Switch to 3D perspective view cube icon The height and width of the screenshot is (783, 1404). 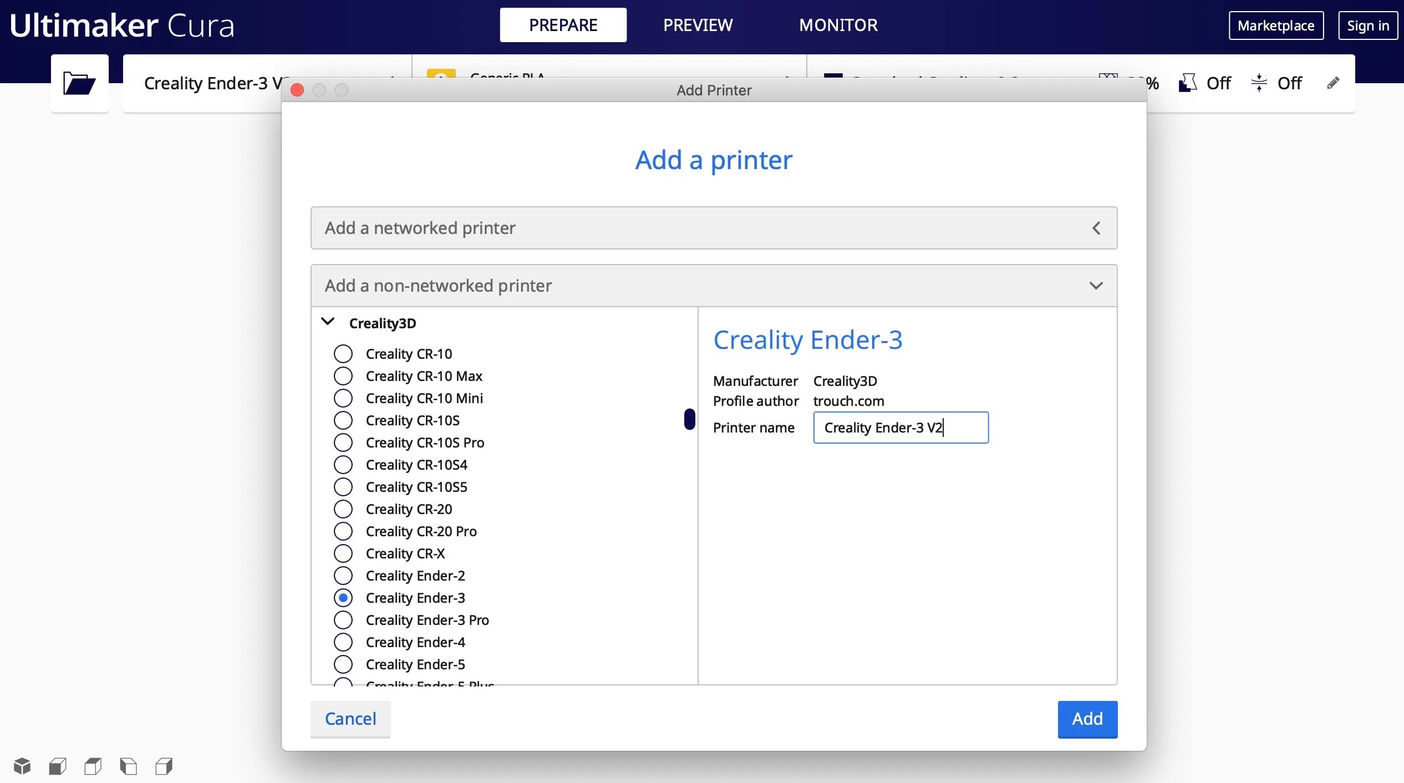point(22,766)
